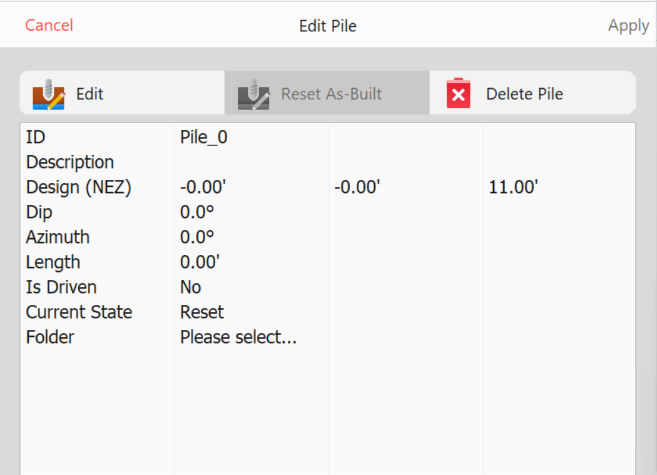Click the red Delete Pile trash icon
This screenshot has height=475, width=657.
(459, 93)
